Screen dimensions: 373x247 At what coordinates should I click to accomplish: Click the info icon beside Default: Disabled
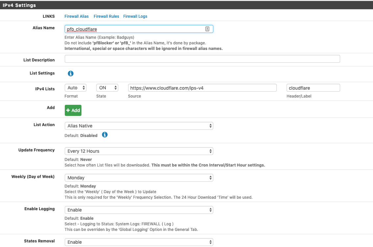(105, 135)
